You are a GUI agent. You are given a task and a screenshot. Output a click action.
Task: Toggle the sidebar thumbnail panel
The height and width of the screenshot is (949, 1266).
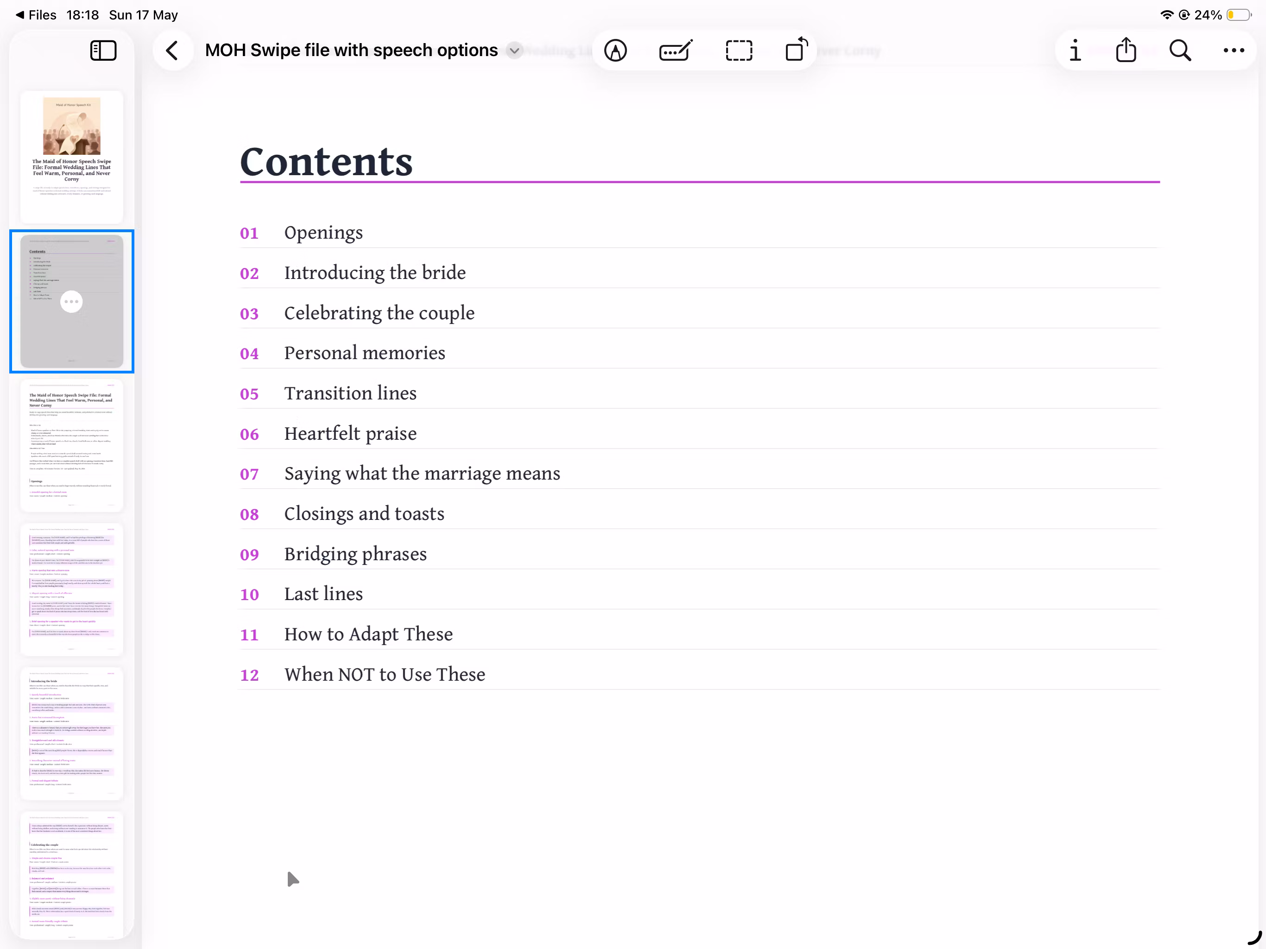104,51
